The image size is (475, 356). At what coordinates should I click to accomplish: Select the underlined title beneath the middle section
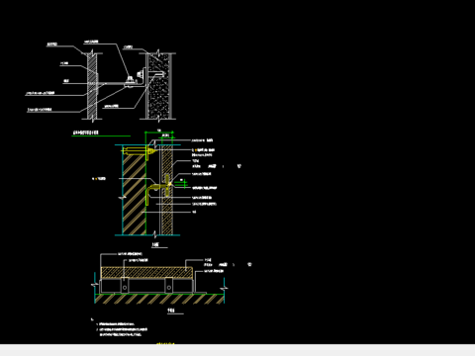155,245
